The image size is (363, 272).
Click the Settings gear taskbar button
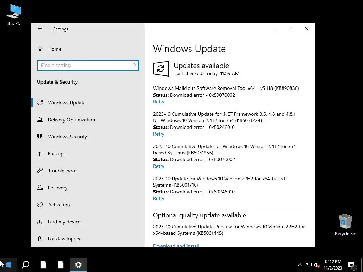pos(78,265)
